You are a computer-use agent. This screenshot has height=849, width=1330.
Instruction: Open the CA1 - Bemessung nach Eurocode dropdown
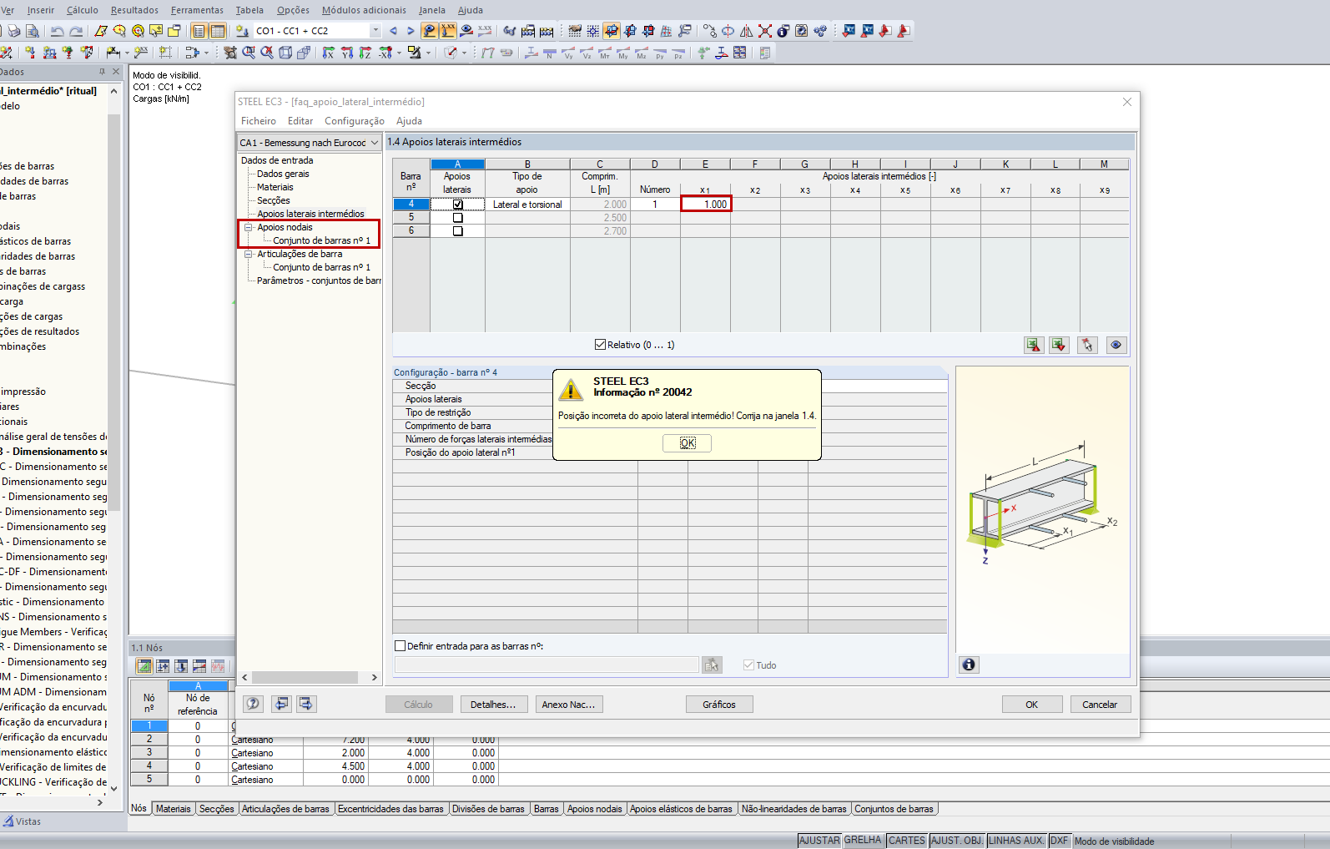point(375,143)
